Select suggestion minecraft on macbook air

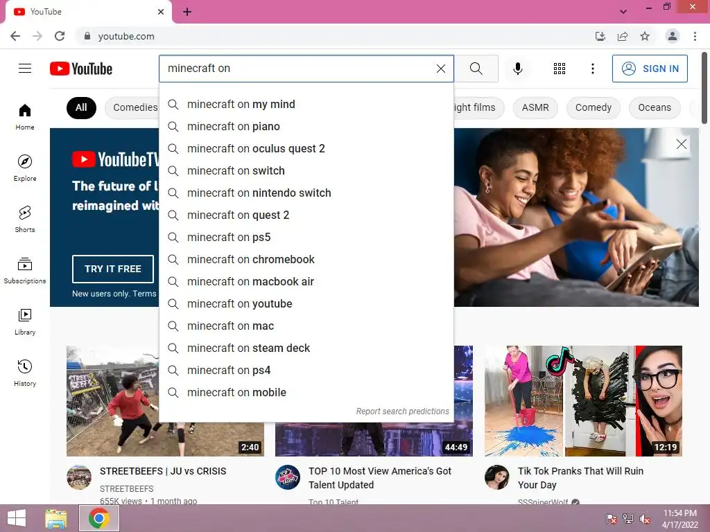[306, 281]
